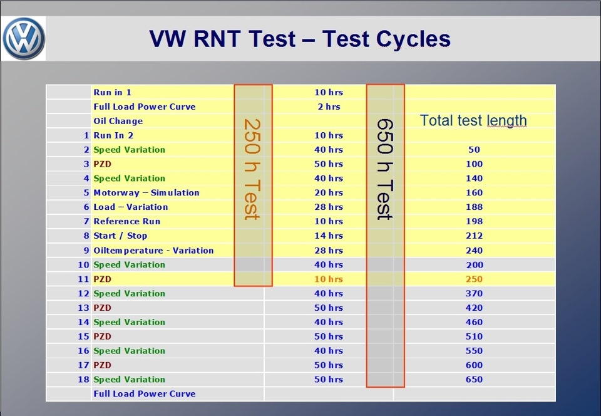Click "PZD" in row 17
601x416 pixels.
(102, 365)
